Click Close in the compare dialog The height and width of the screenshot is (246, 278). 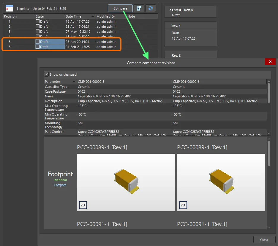click(x=264, y=239)
